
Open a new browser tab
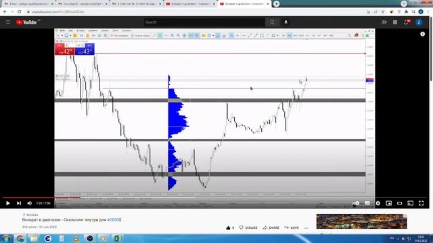coord(277,4)
